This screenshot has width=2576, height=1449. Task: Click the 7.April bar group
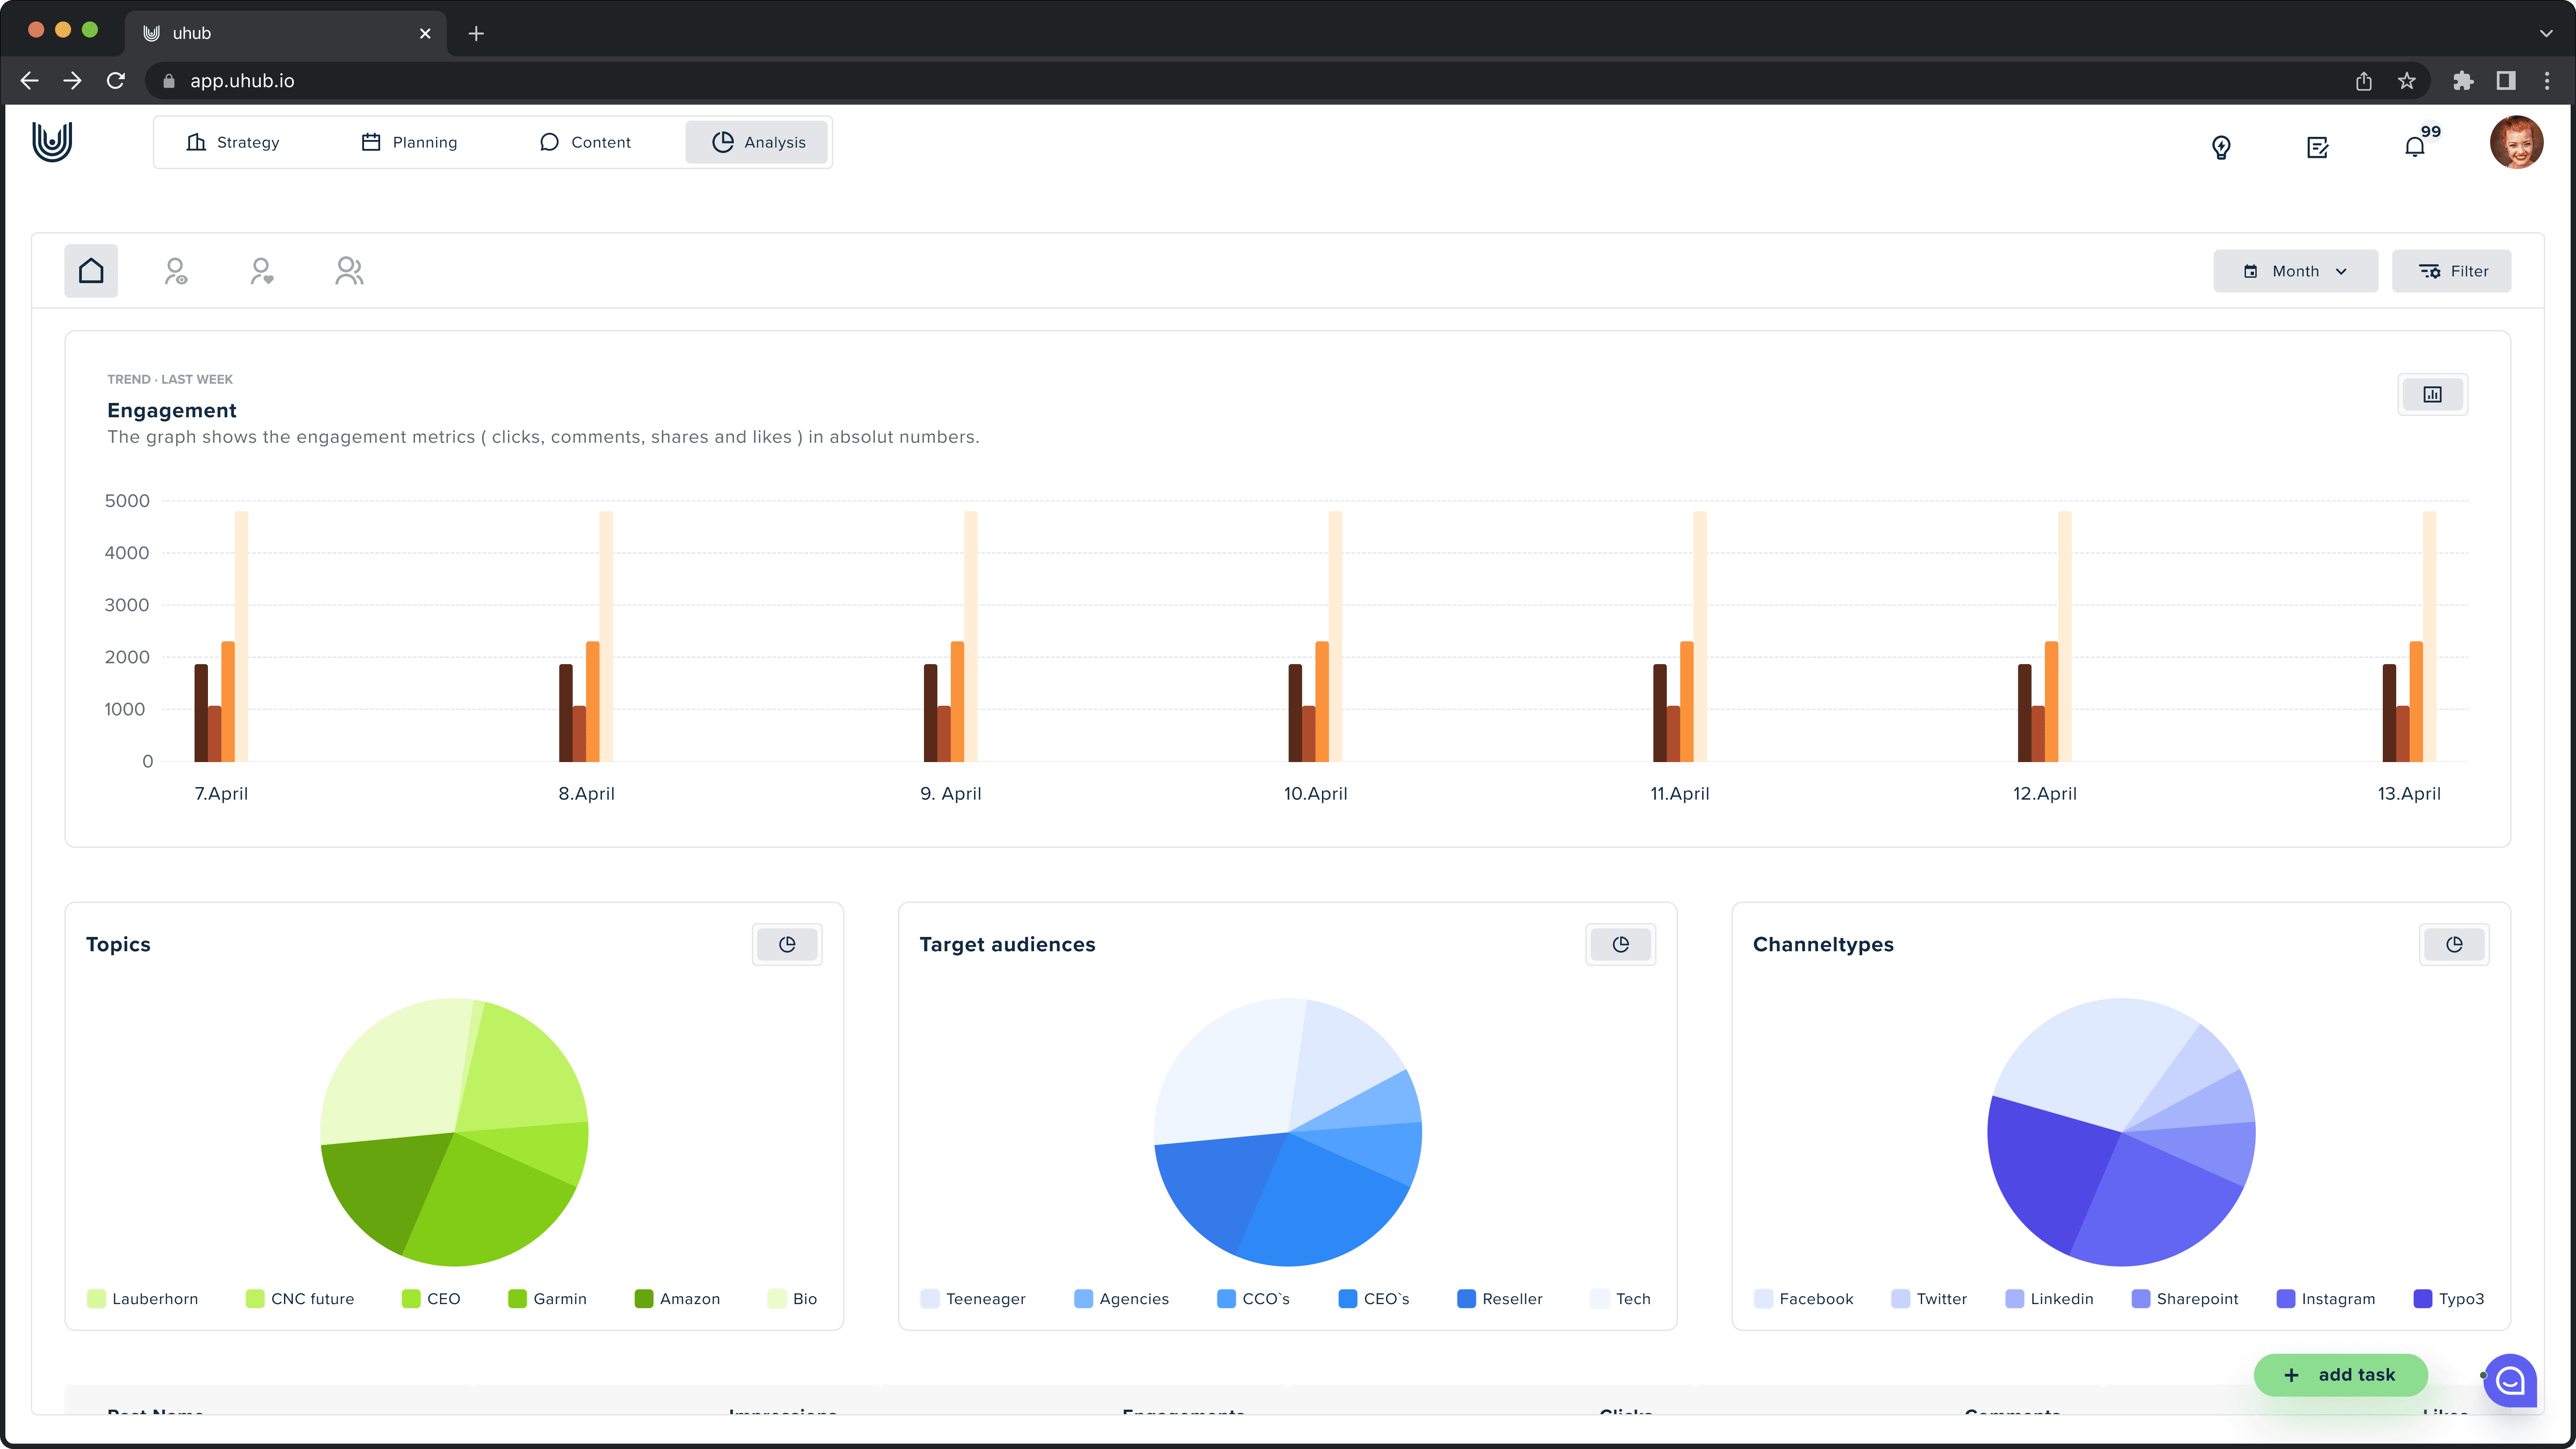click(221, 636)
